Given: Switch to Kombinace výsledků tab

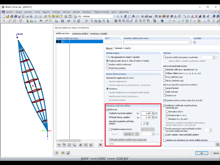Looking at the screenshot, I should (98, 34).
